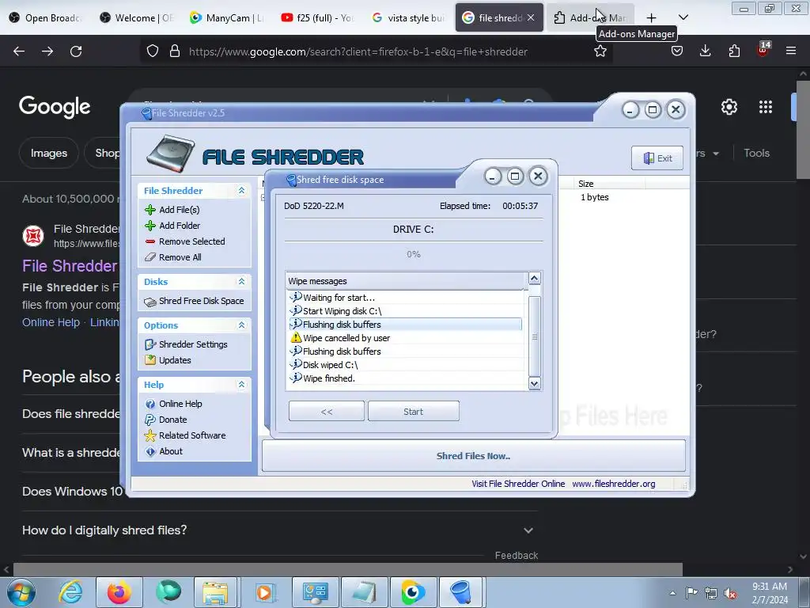Click the Feedback link
Screen dimensions: 810x608
(517, 555)
